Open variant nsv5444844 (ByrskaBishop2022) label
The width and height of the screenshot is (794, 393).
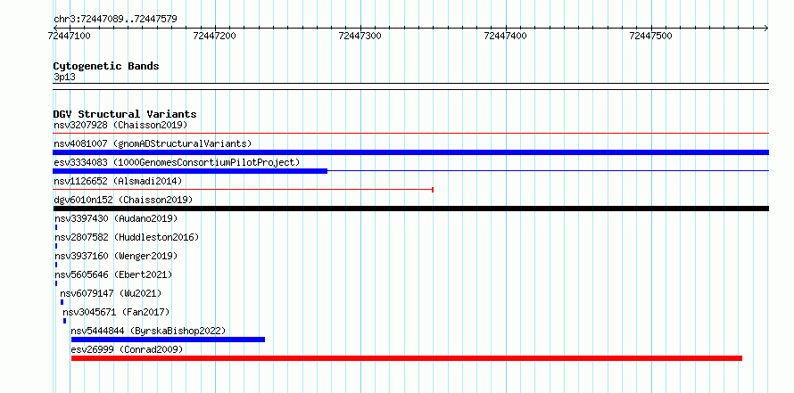click(x=148, y=331)
